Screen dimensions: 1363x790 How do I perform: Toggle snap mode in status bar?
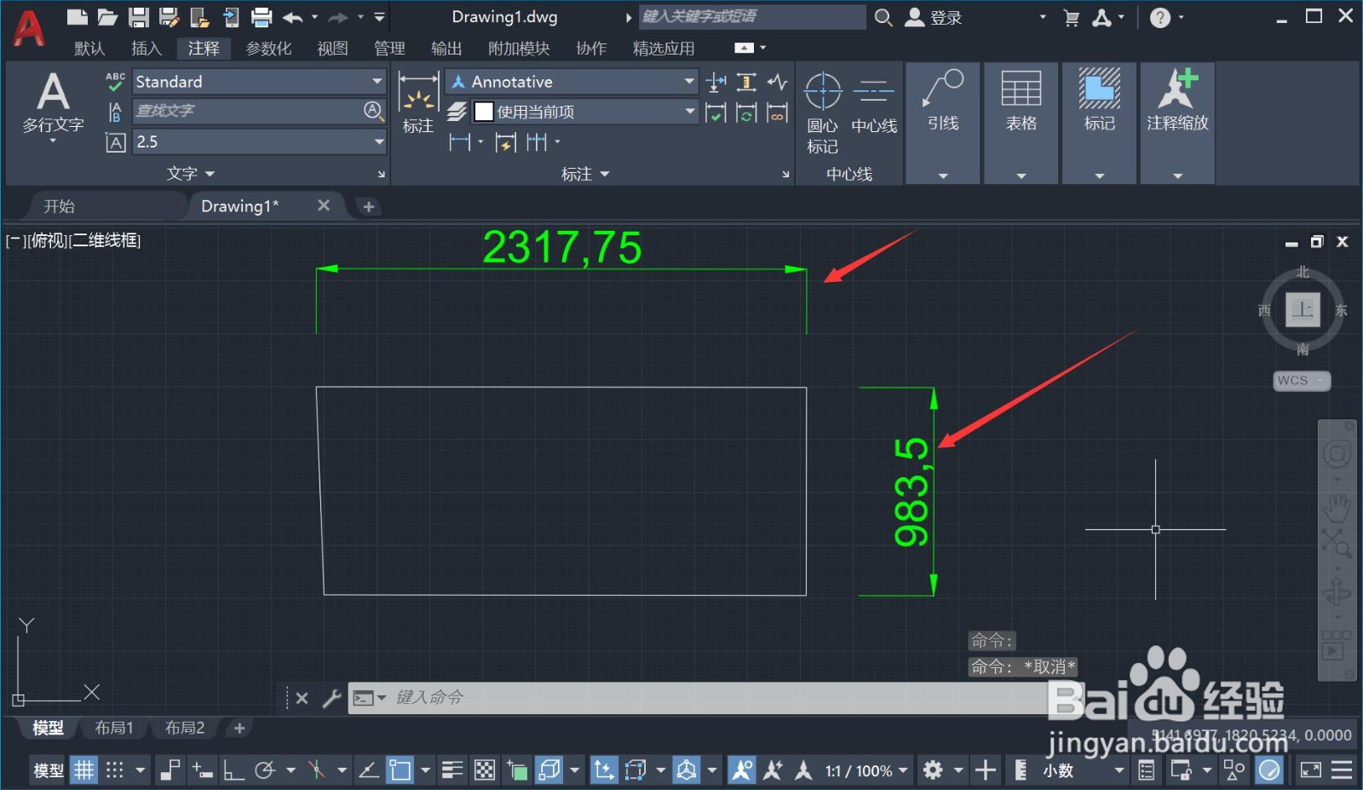(115, 770)
